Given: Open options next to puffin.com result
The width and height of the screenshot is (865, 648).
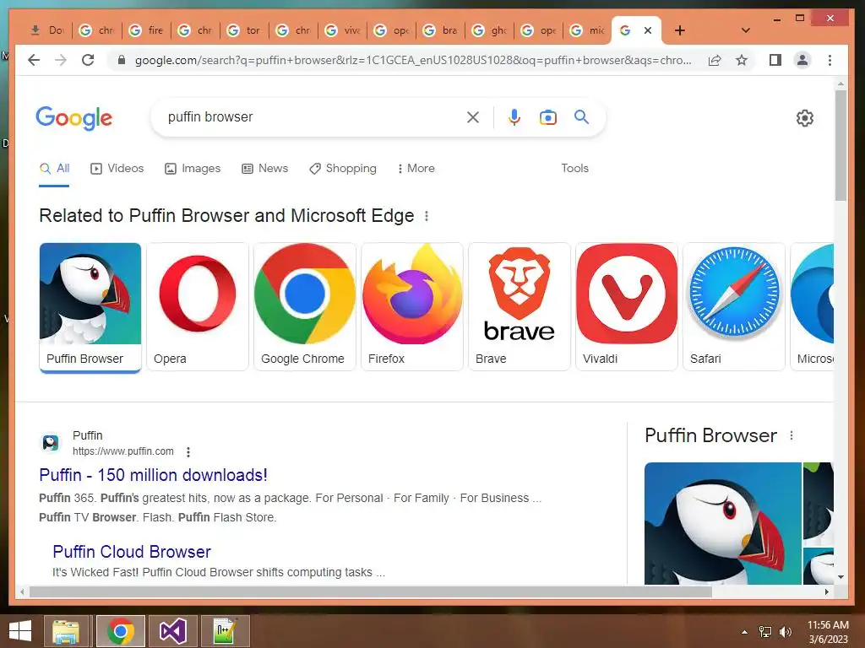Looking at the screenshot, I should (x=188, y=452).
